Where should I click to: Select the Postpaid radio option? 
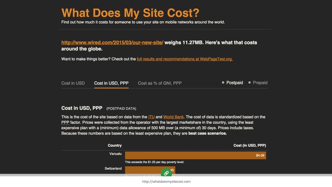coord(232,83)
